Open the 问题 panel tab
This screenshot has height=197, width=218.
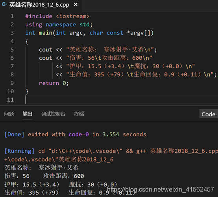pyautogui.click(x=9, y=114)
